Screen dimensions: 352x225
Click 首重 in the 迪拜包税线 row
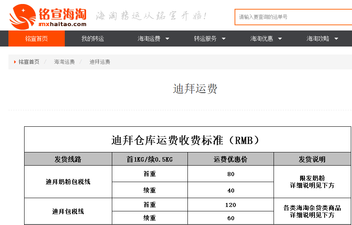pyautogui.click(x=150, y=205)
